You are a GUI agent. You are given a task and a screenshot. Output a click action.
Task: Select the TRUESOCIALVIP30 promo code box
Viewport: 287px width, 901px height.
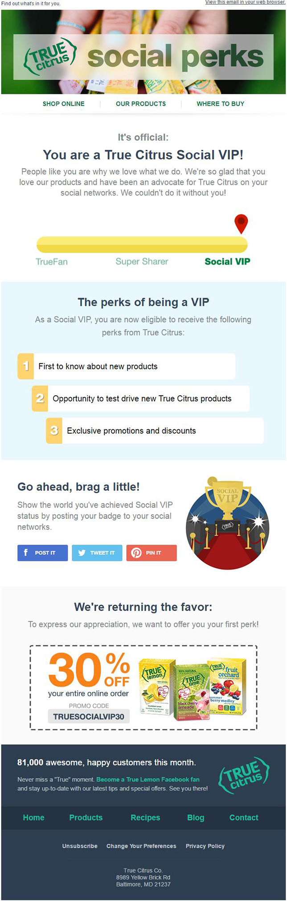tap(89, 716)
